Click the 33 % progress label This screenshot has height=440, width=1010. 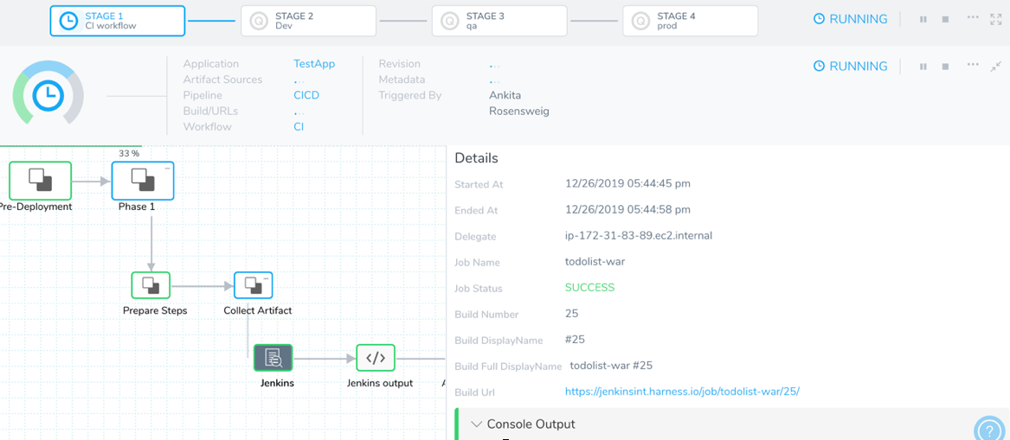coord(129,154)
